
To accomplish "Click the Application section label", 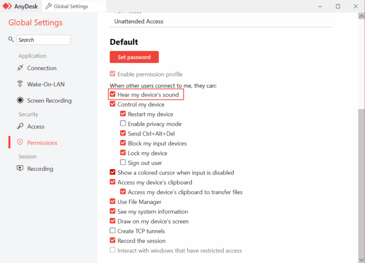I will [32, 56].
